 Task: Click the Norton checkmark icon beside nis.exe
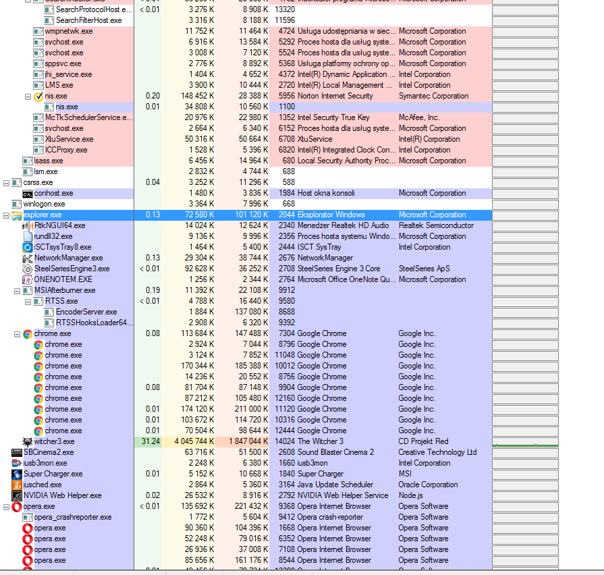pos(38,97)
